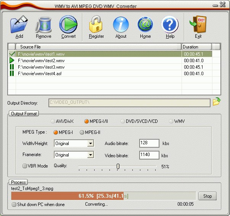The width and height of the screenshot is (230, 216).
Task: Click the Remove trash can icon
Action: (x=43, y=25)
